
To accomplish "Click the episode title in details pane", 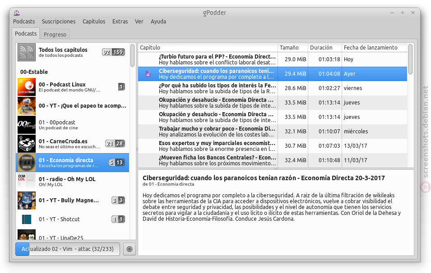I will pyautogui.click(x=264, y=178).
